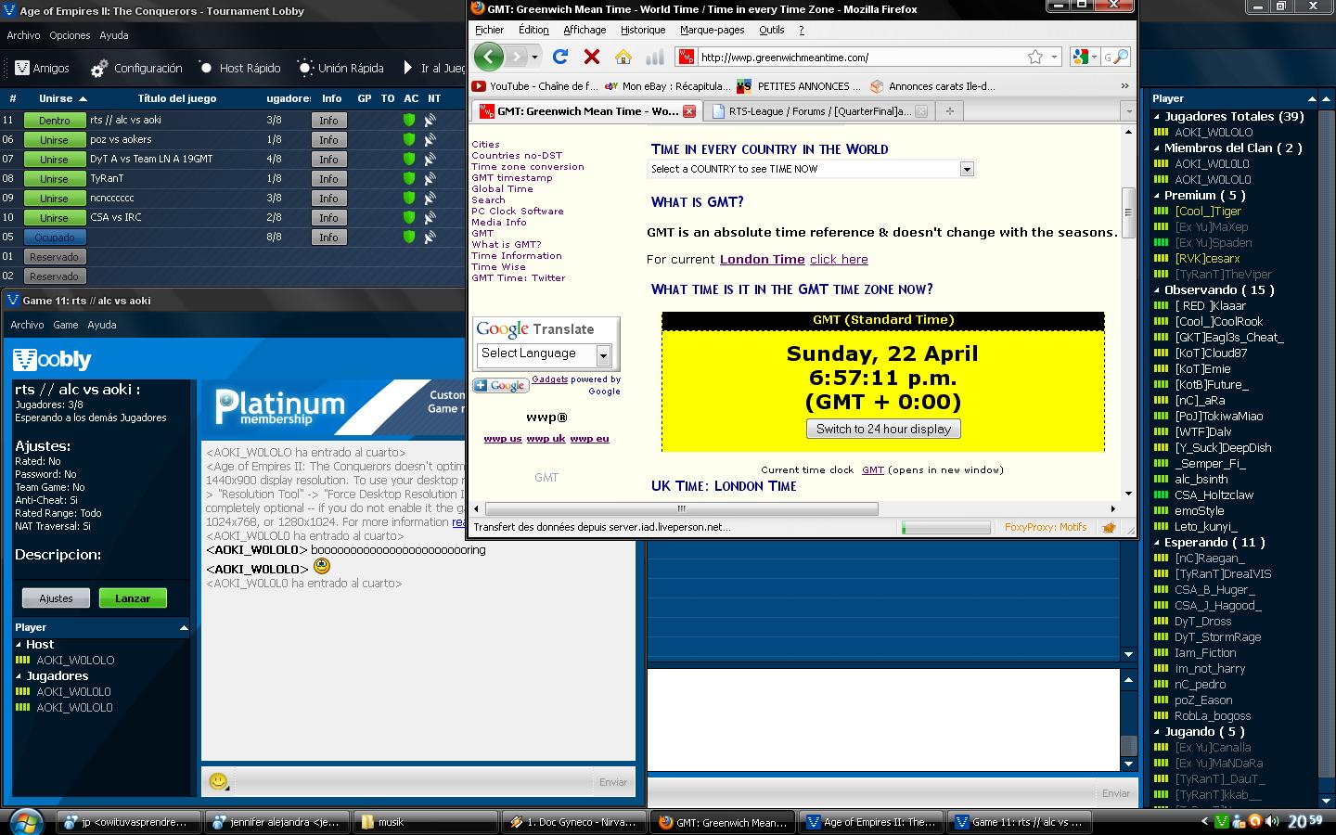This screenshot has width=1336, height=835.
Task: Open Configuración in the lobby toolbar
Action: (136, 68)
